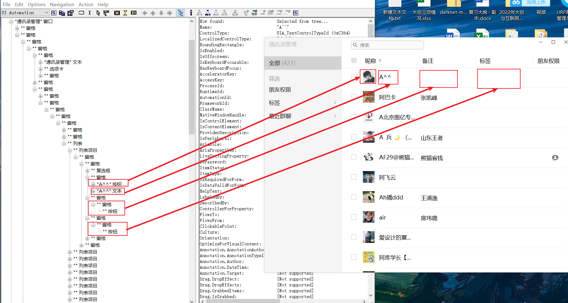Tick the checkbox for contact 阿巴卡
Viewport: 568px width, 303px height.
tap(354, 97)
